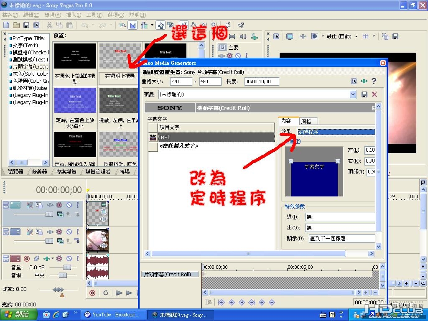Viewport: 428px width, 321px height.
Task: Click add keyframe plus diamond icon
Action: point(262,302)
